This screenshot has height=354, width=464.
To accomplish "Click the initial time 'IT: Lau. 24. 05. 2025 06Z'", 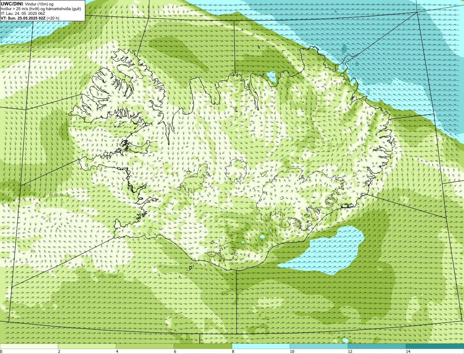I will (x=23, y=13).
